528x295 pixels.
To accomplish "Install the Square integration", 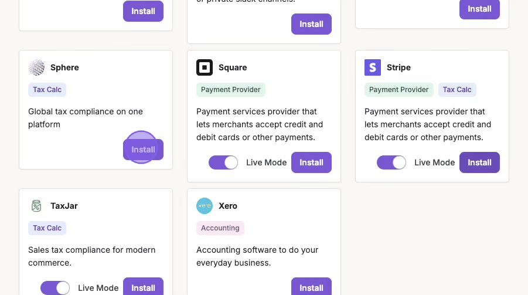I will (311, 162).
